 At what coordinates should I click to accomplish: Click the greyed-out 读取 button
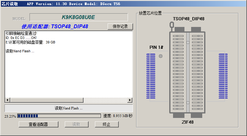pyautogui.click(x=76, y=124)
